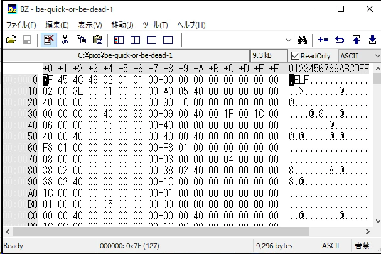Image resolution: width=381 pixels, height=254 pixels.
Task: Click the horizontal scrollbar right arrow
Action: 368,231
